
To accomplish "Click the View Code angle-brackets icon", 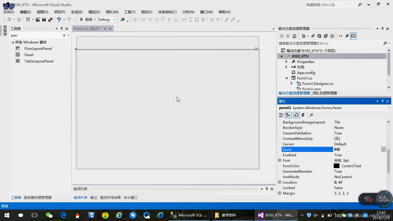I will pos(341,36).
